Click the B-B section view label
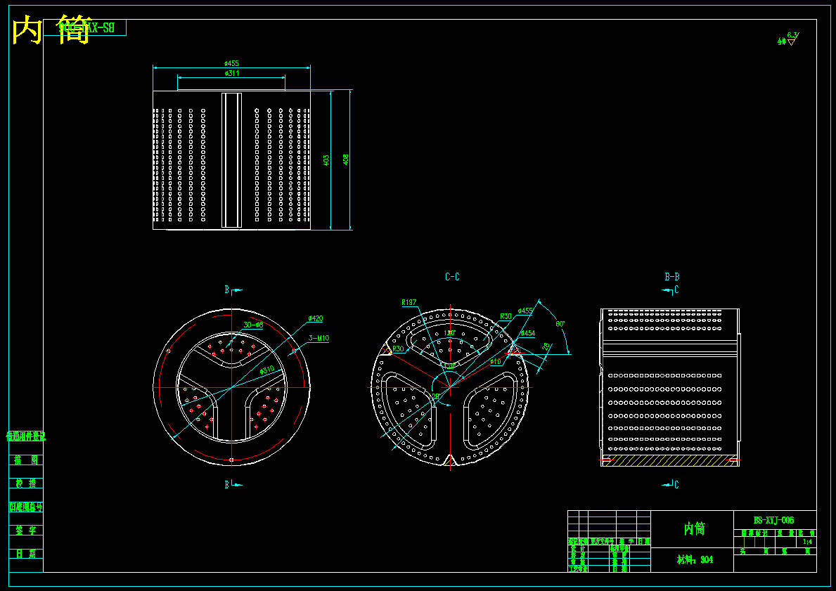Screen dimensions: 836x591 tap(671, 277)
